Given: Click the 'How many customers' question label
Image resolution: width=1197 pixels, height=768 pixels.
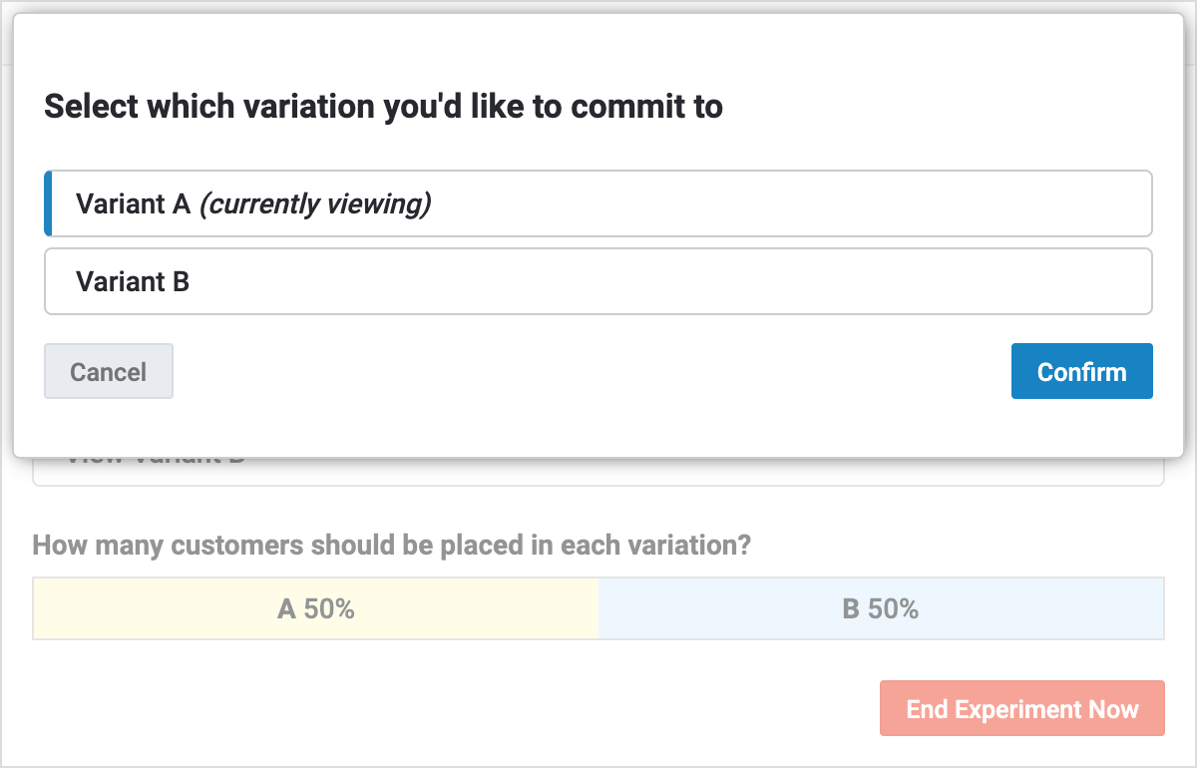Looking at the screenshot, I should (391, 546).
